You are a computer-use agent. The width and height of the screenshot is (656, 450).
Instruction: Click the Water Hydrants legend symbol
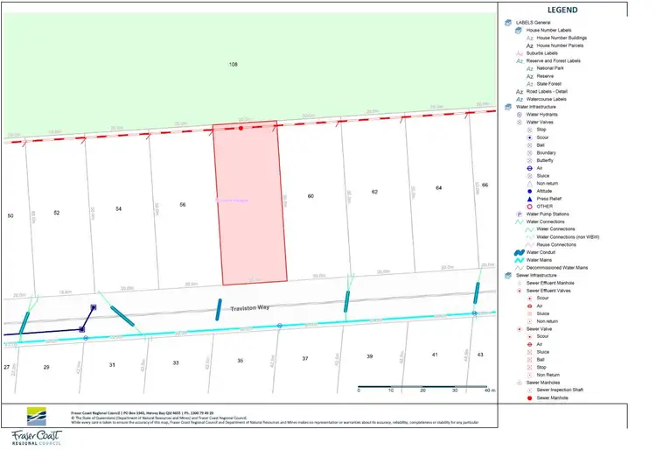pos(520,115)
